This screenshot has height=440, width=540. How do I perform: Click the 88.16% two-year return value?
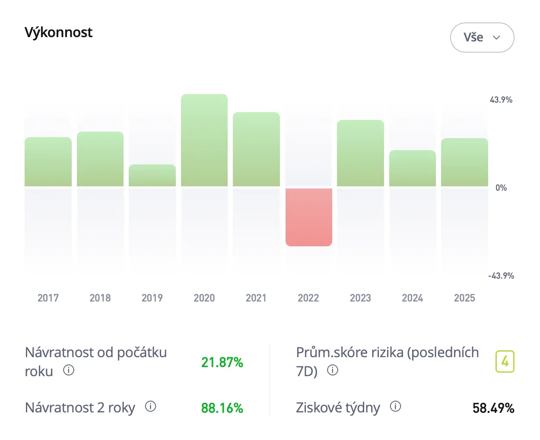pyautogui.click(x=222, y=408)
